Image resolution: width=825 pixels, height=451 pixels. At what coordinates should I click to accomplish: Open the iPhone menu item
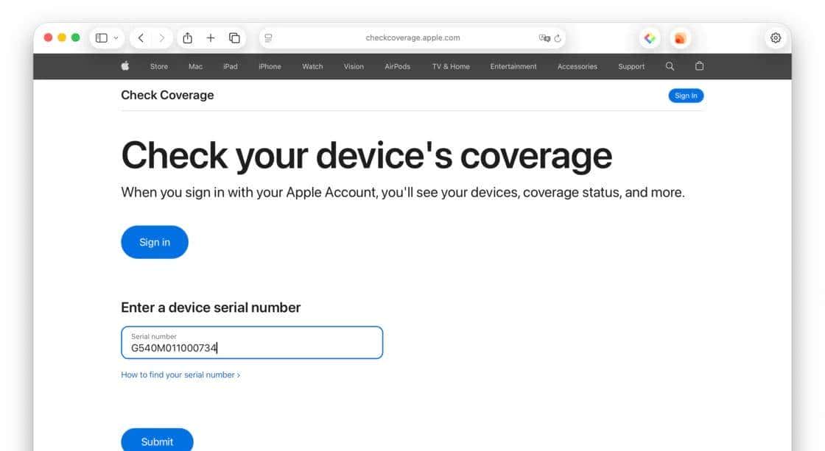(270, 66)
